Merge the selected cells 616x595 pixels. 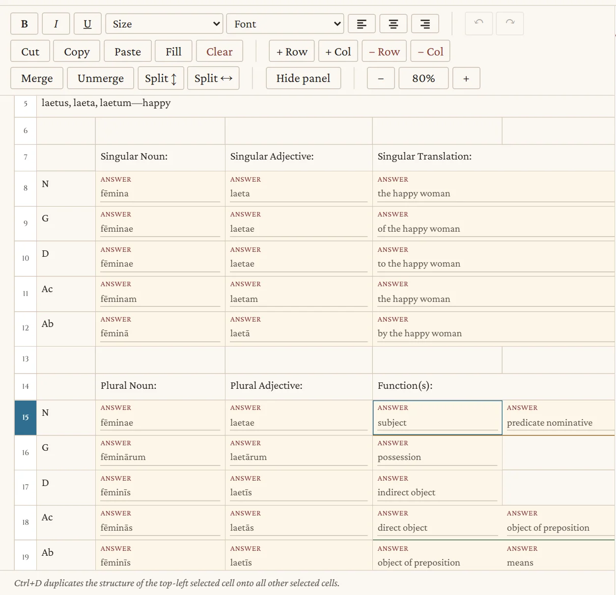[x=37, y=79]
